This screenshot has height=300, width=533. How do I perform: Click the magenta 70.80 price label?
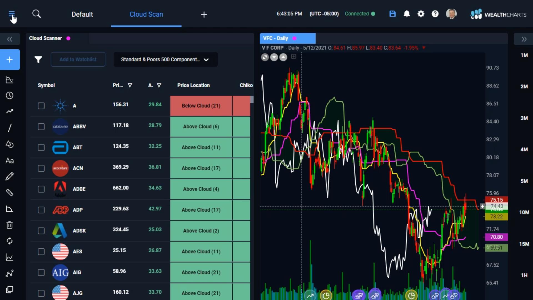pyautogui.click(x=496, y=237)
